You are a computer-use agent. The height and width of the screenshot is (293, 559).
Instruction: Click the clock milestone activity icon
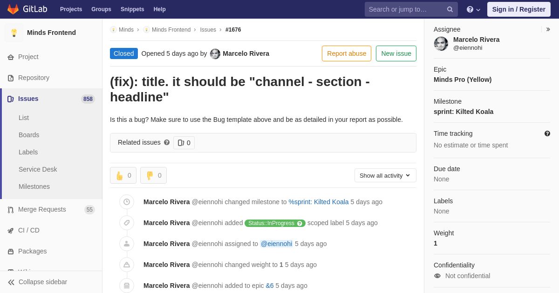click(127, 202)
